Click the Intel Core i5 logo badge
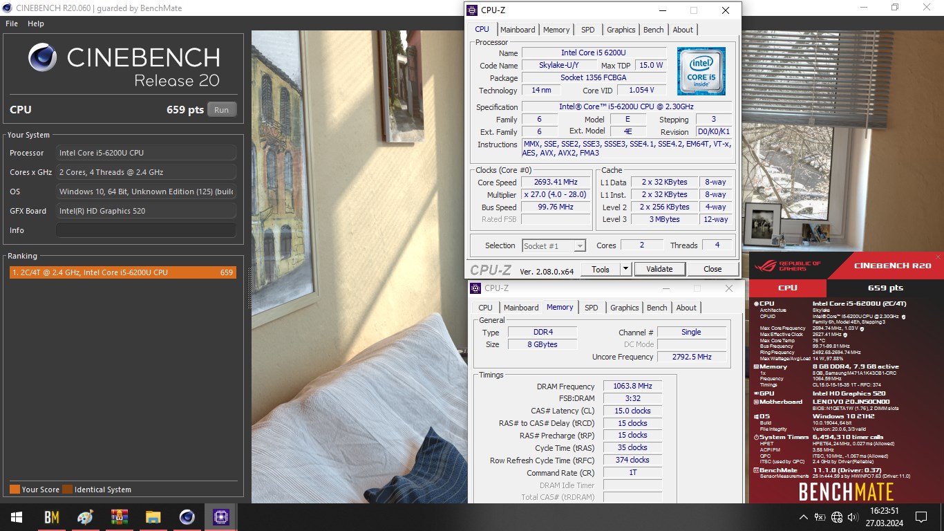The height and width of the screenshot is (531, 944). pos(701,71)
